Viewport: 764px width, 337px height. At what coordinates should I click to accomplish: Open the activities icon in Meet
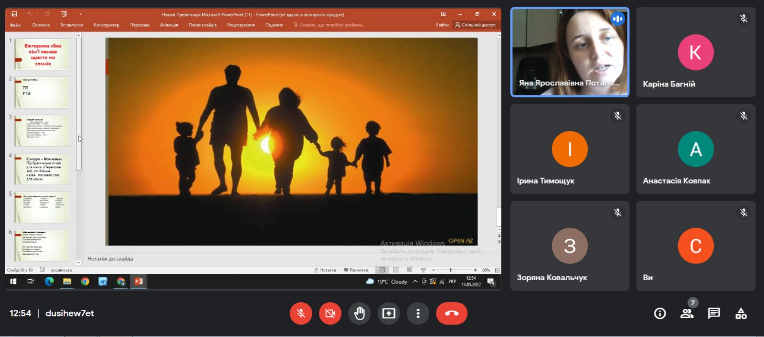(x=741, y=314)
